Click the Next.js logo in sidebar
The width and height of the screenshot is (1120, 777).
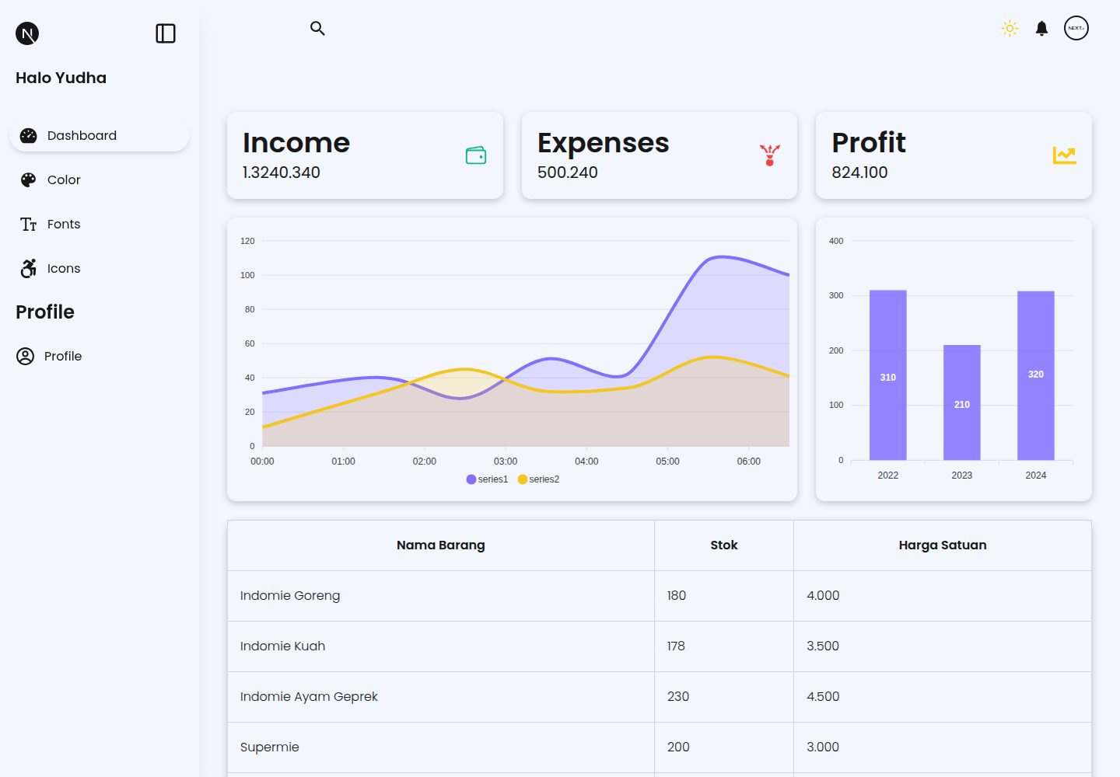[x=27, y=33]
